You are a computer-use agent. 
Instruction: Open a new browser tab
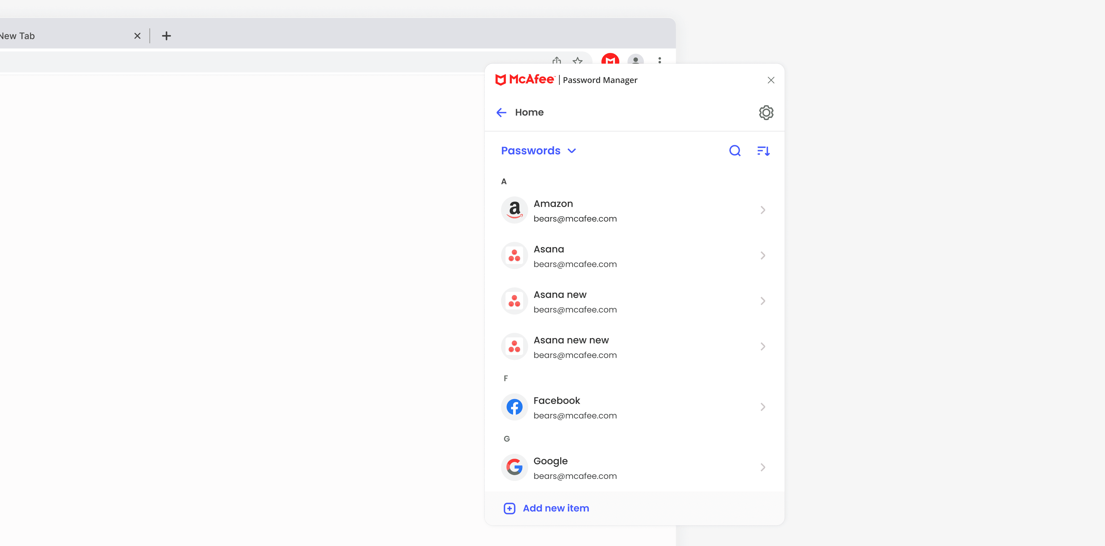(x=167, y=36)
